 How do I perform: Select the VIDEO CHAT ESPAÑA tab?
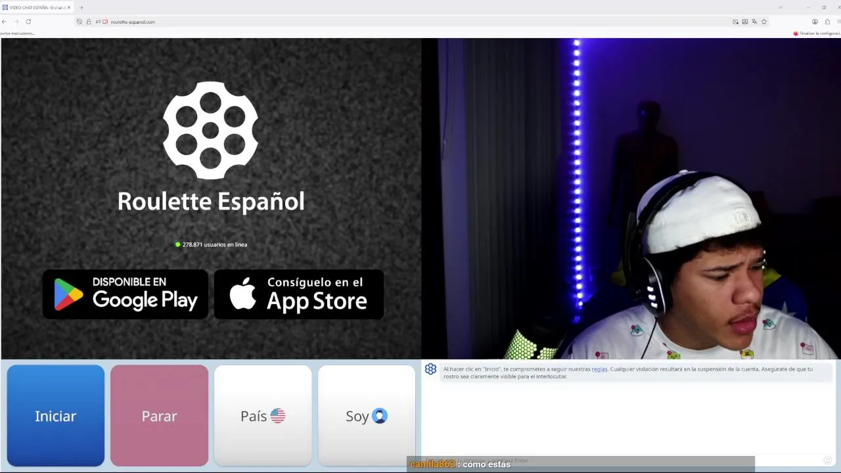click(x=37, y=7)
